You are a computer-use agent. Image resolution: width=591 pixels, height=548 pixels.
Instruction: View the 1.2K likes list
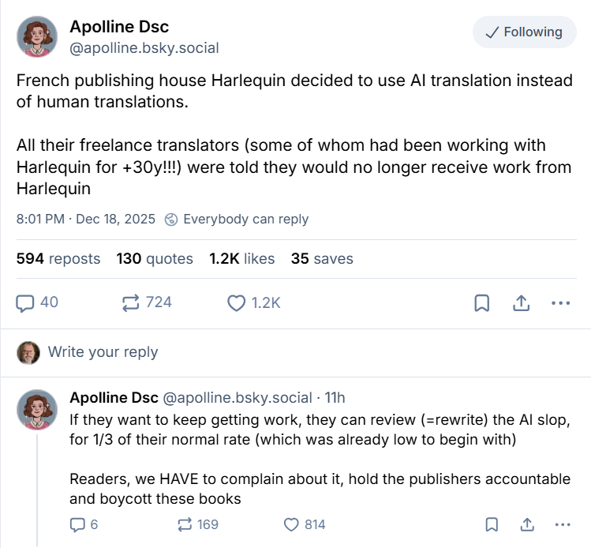click(241, 258)
